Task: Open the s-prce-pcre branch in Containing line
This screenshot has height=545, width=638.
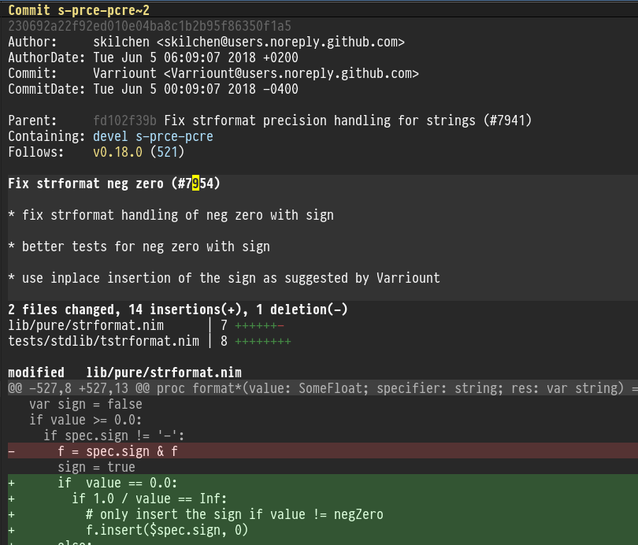Action: pos(174,136)
